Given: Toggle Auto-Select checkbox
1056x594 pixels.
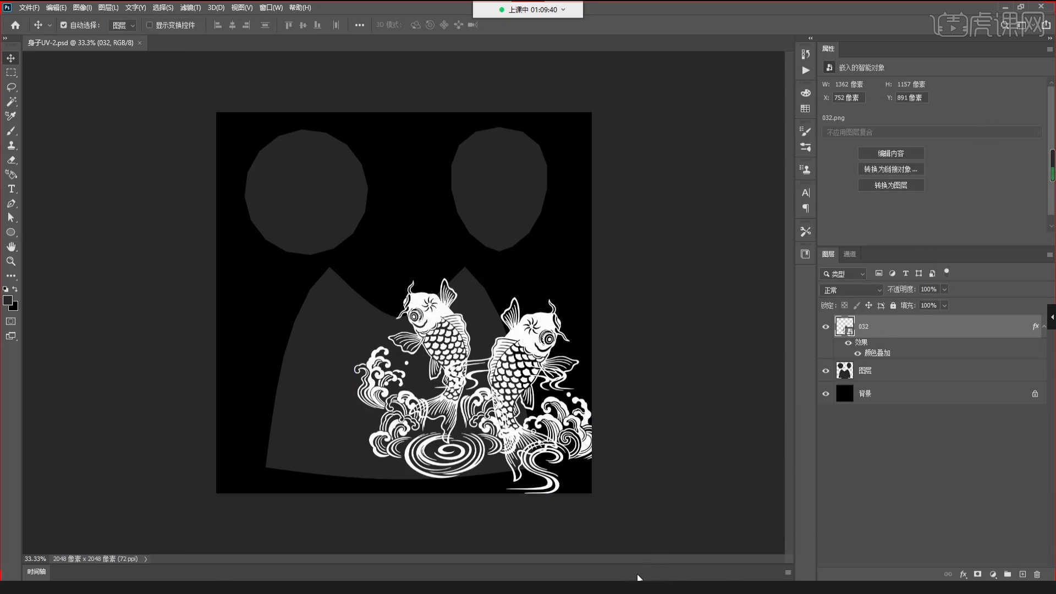Looking at the screenshot, I should (64, 25).
